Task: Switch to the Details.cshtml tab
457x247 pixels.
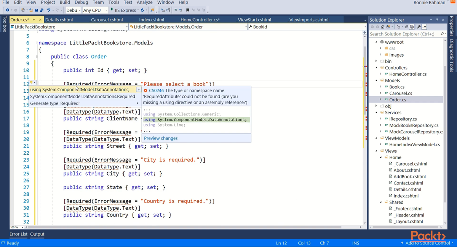Action: tap(59, 20)
